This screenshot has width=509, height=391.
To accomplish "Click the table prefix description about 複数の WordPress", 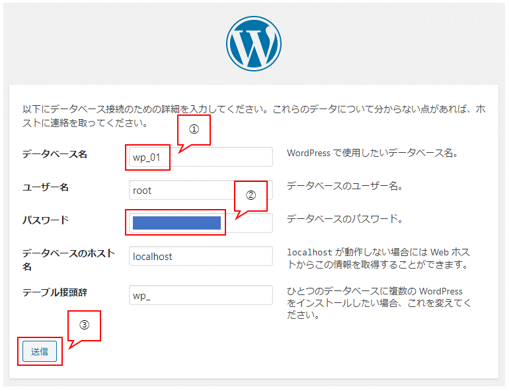I will point(379,303).
